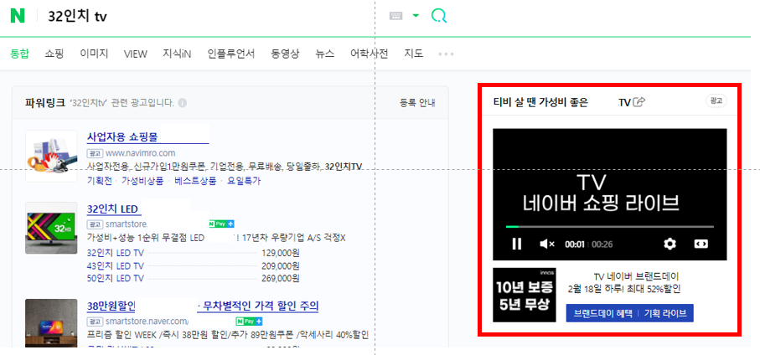Open the virtual keyboard icon
The height and width of the screenshot is (355, 760).
(x=396, y=16)
